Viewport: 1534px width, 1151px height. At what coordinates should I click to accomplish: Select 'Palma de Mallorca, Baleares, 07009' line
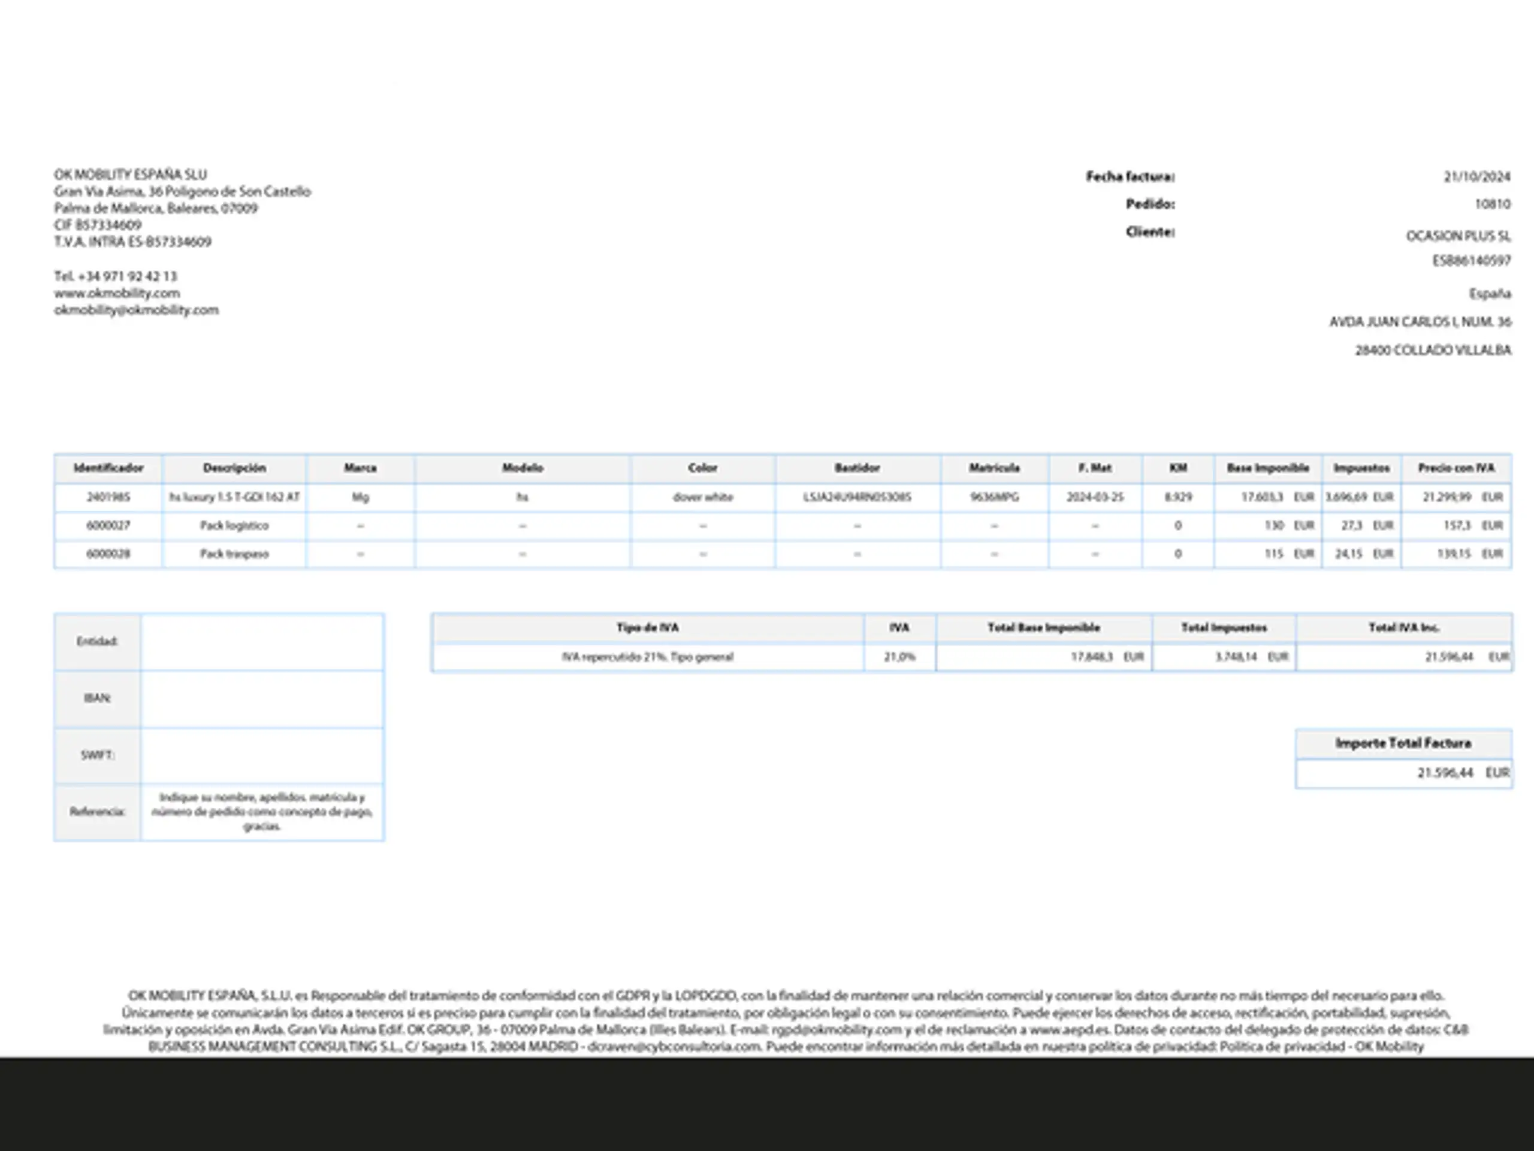(x=156, y=208)
